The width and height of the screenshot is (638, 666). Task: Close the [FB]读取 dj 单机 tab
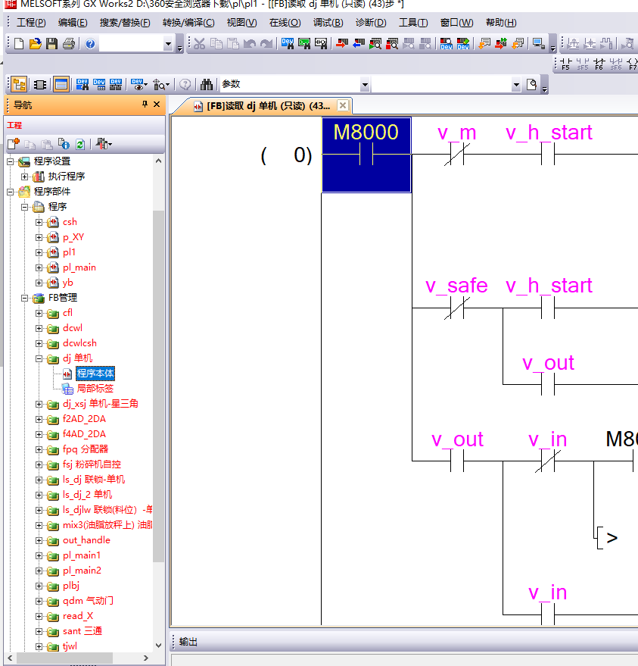(343, 105)
